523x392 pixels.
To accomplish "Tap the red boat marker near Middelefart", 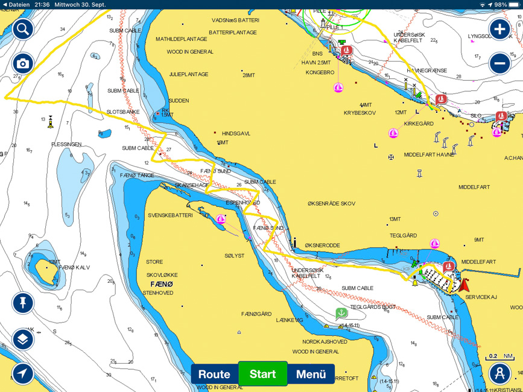I will [448, 267].
